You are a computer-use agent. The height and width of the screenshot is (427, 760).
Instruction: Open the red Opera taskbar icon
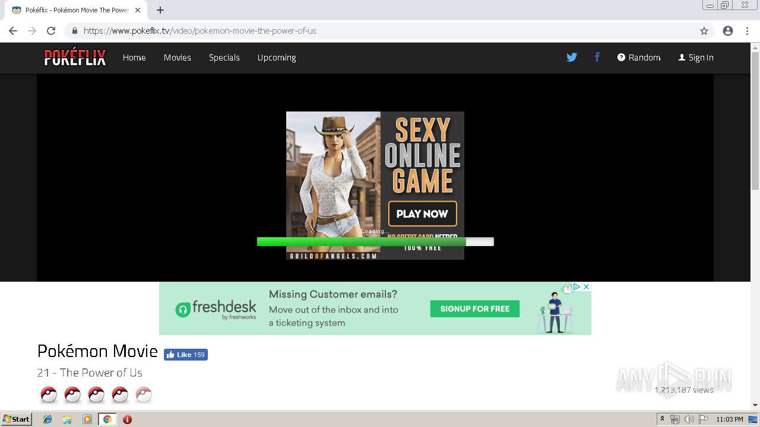(127, 419)
